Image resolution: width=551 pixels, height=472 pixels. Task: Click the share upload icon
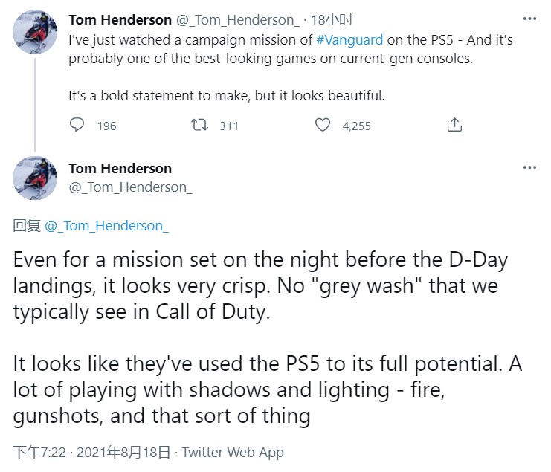tap(454, 126)
